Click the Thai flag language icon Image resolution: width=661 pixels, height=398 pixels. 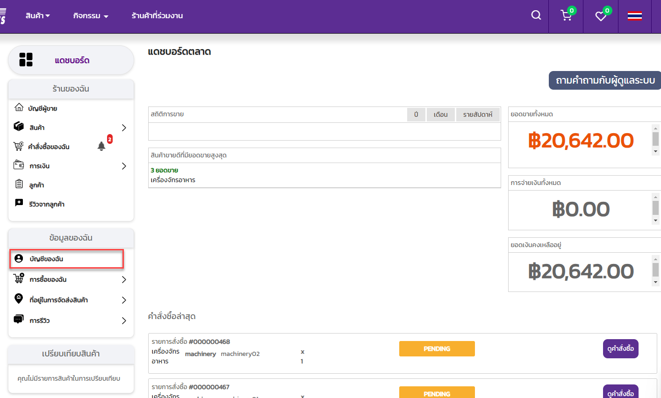click(634, 16)
